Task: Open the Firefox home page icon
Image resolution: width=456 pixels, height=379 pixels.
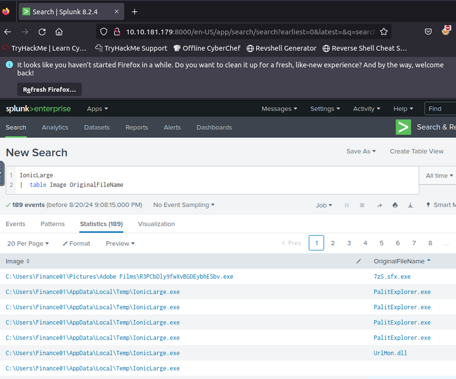Action: point(59,32)
